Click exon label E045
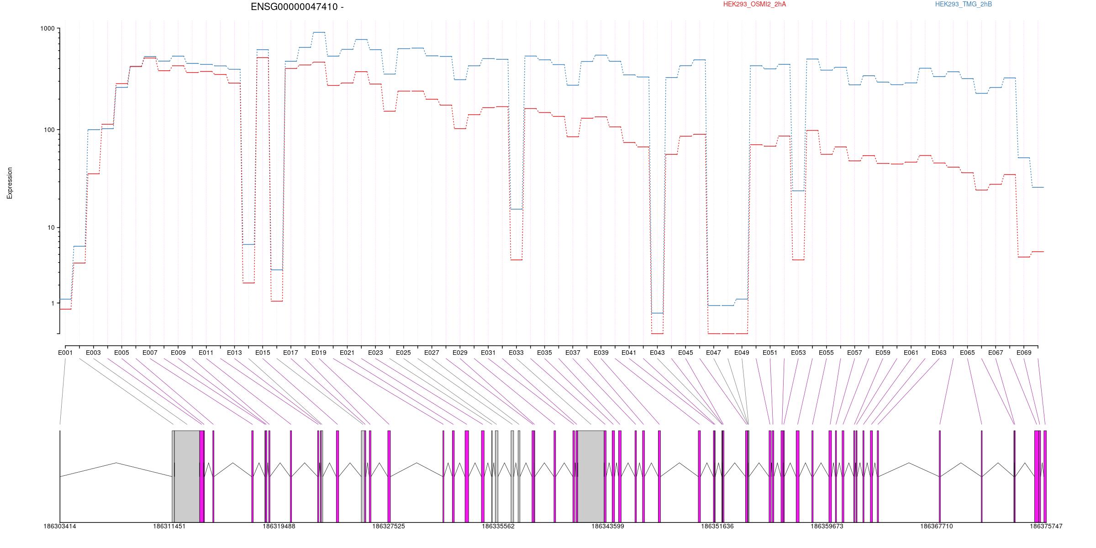 pos(685,353)
